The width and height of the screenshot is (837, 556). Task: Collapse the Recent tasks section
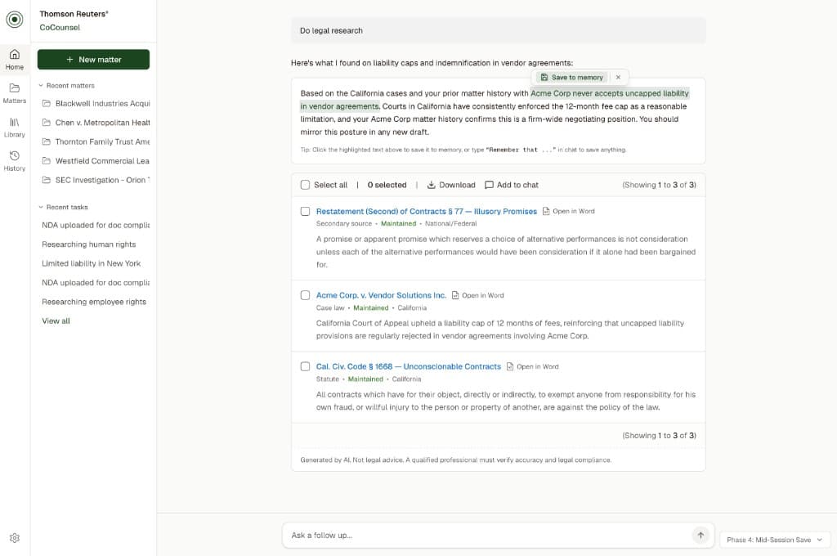[63, 207]
